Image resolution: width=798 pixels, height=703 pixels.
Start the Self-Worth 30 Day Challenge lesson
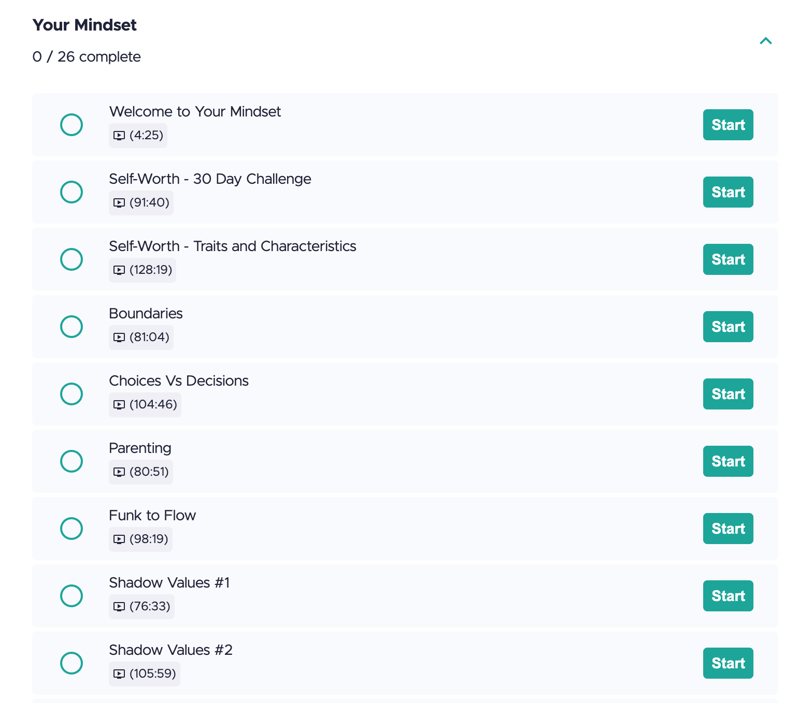click(728, 192)
